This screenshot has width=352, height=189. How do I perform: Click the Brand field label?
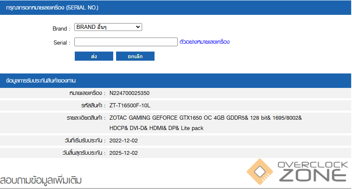coord(61,29)
